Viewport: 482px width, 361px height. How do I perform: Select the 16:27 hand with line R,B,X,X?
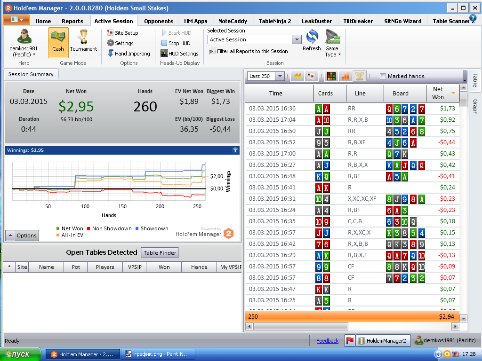pos(352,165)
